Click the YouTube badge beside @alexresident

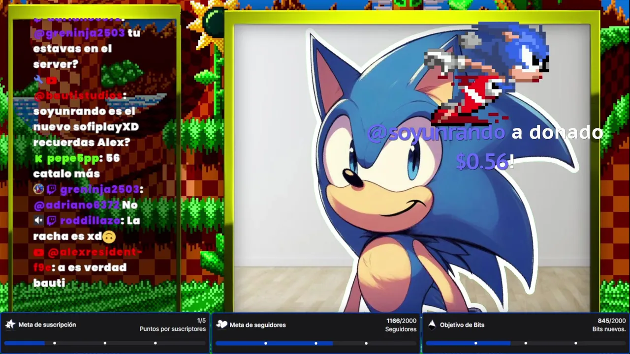pos(39,252)
